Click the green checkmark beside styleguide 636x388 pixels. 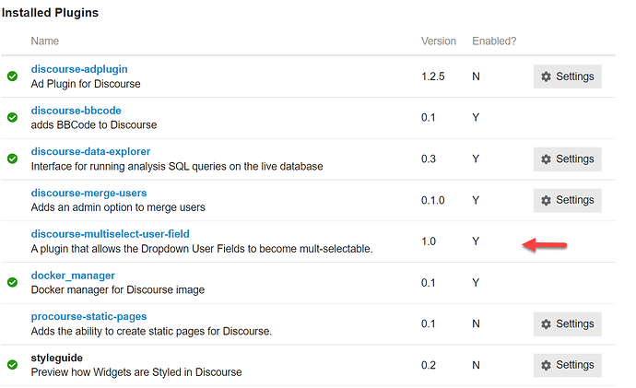click(12, 365)
